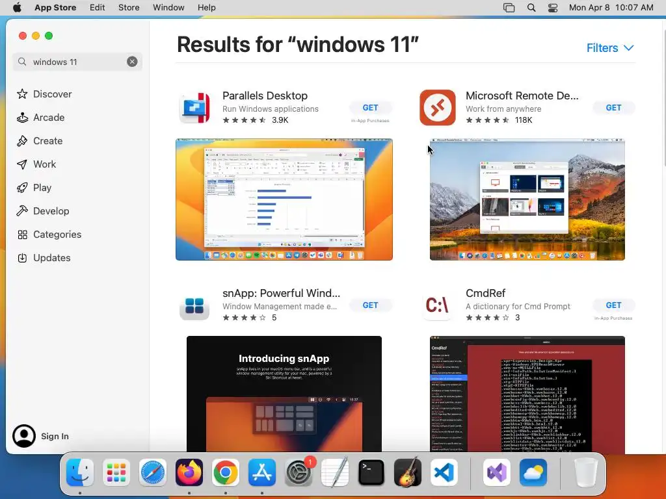Screen dimensions: 666x499
Task: Open the Apple menu
Action: [x=17, y=7]
